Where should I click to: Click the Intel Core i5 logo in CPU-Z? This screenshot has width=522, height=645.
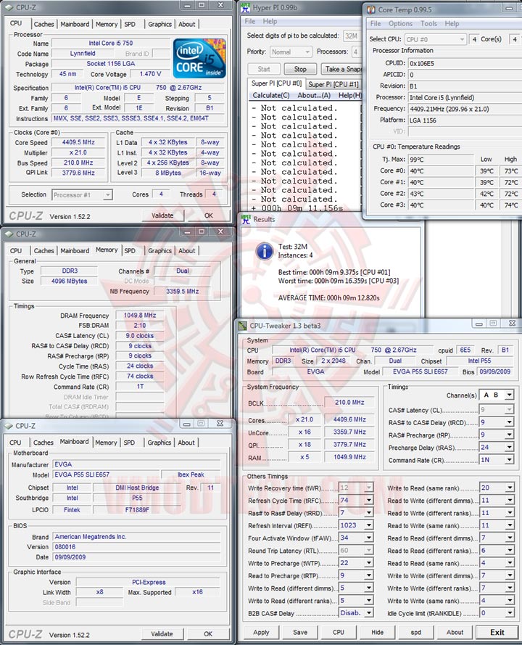point(199,58)
